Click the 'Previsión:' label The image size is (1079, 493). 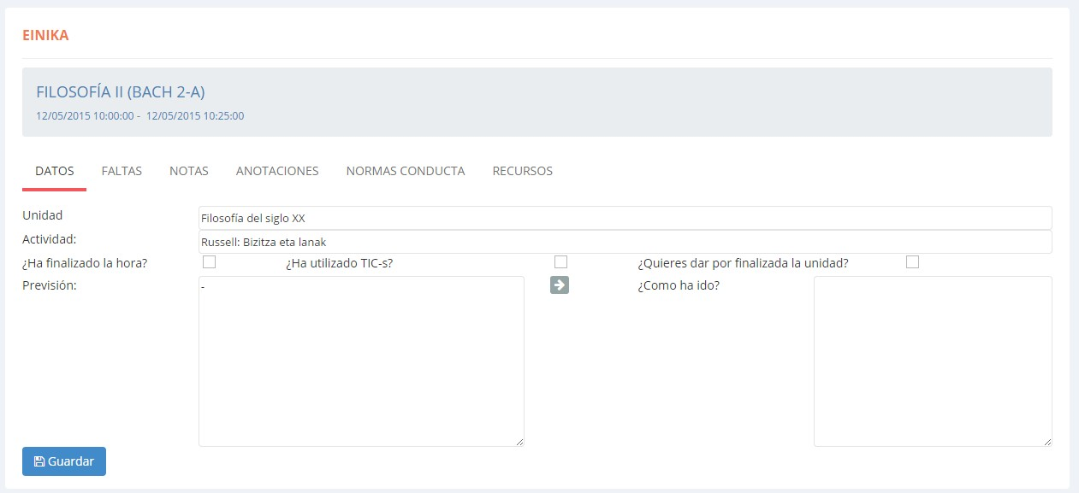tap(50, 285)
